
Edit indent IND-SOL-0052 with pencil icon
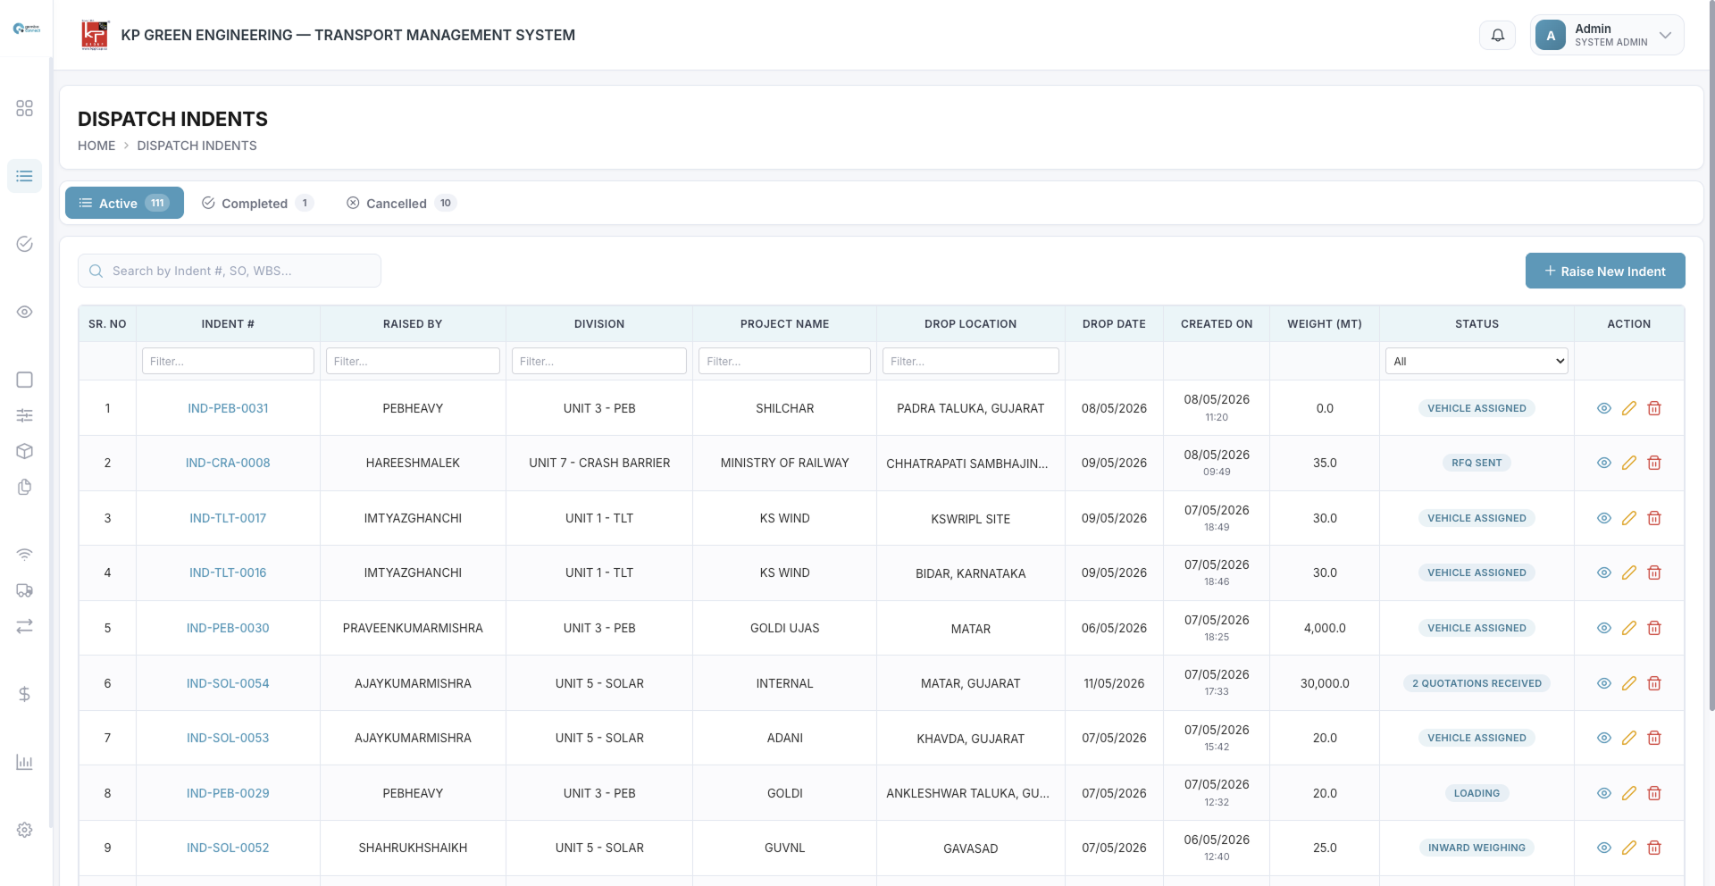point(1629,848)
